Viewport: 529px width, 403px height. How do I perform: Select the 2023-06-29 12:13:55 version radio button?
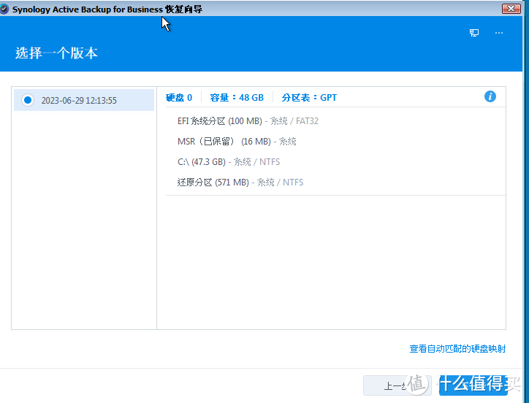coord(28,100)
